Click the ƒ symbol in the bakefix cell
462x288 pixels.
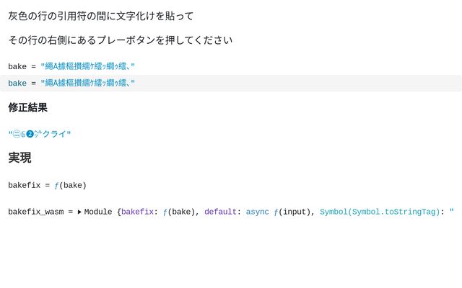coord(56,186)
